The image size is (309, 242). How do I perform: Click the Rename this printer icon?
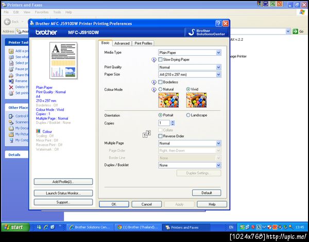[11, 81]
